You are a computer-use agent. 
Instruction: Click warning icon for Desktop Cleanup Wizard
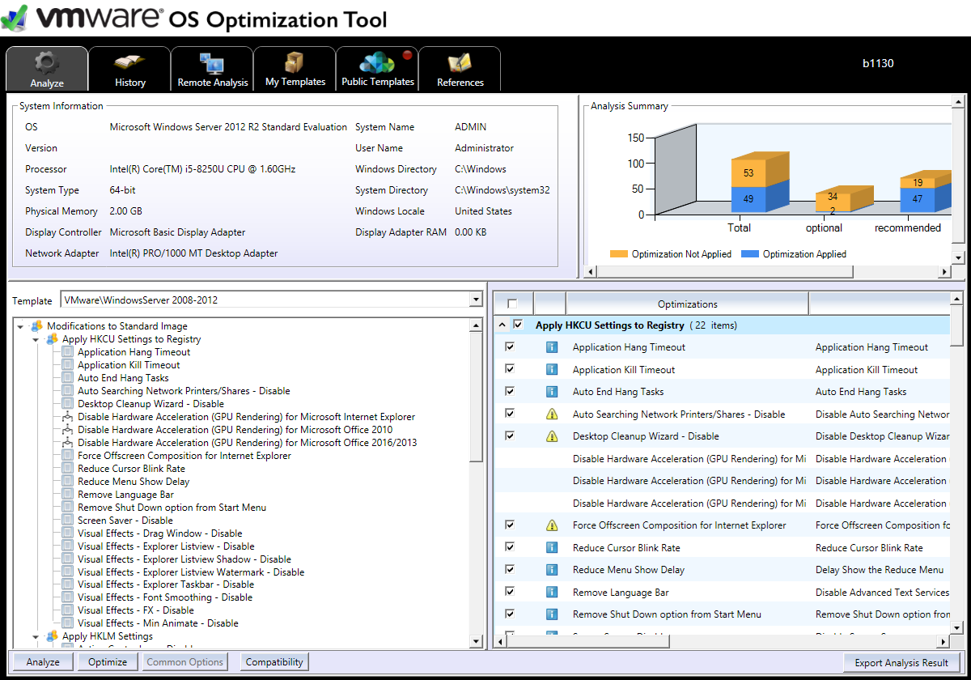pos(552,436)
